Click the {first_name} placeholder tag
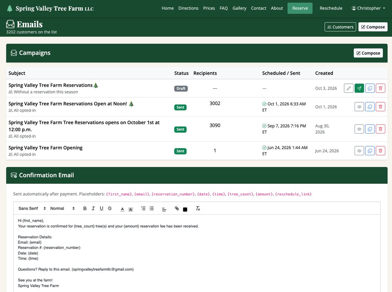The height and width of the screenshot is (292, 392). pos(119,194)
